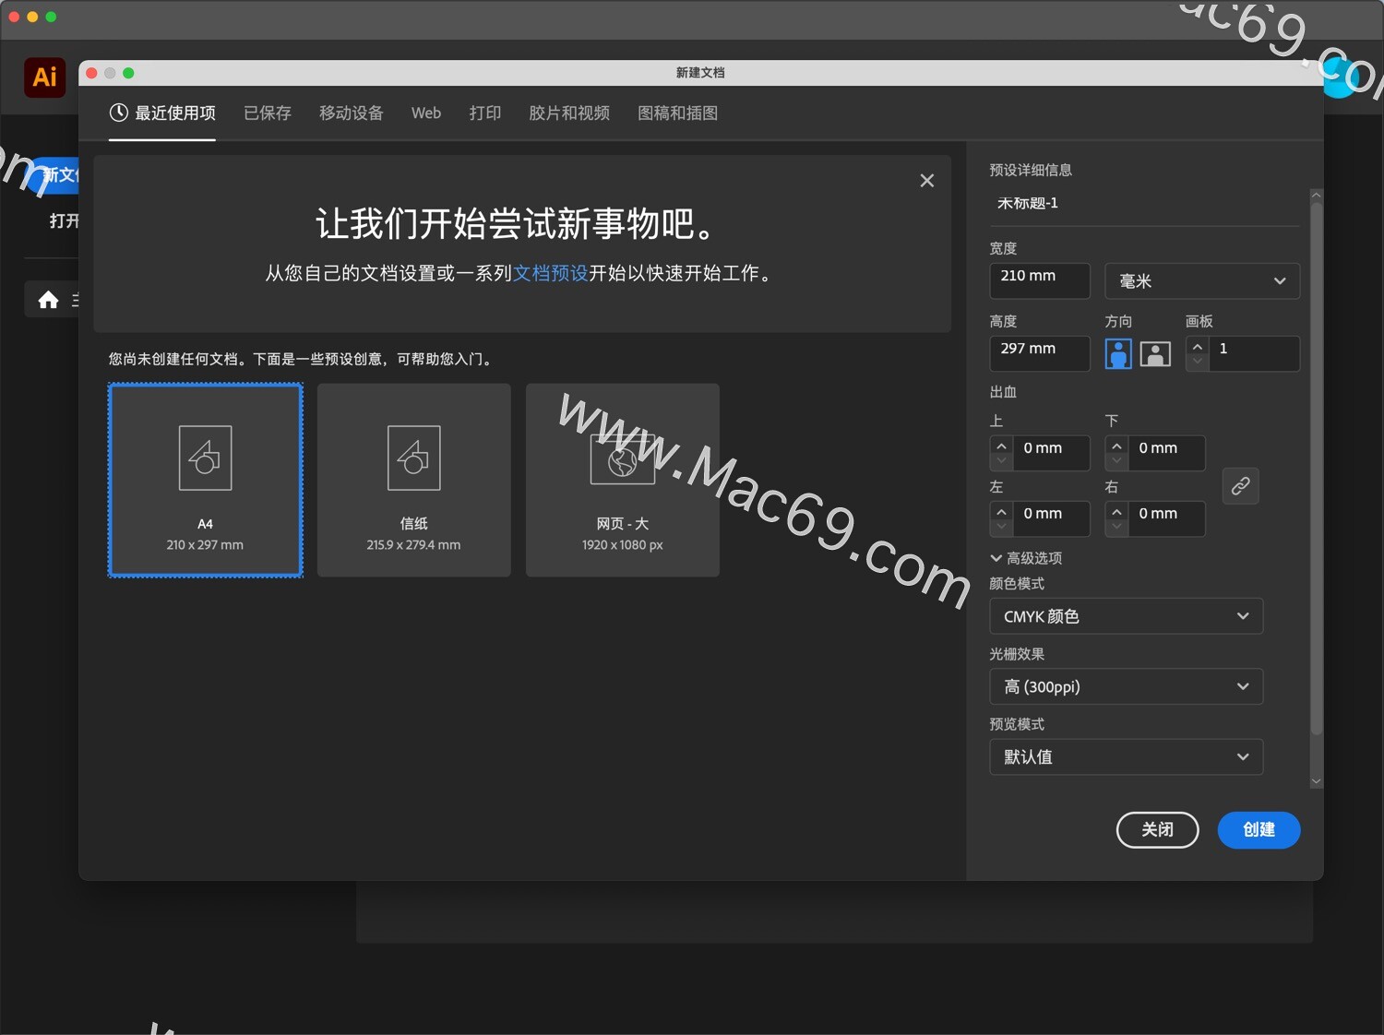Select the 网页-大 preset thumbnail
The image size is (1384, 1035).
tap(622, 480)
